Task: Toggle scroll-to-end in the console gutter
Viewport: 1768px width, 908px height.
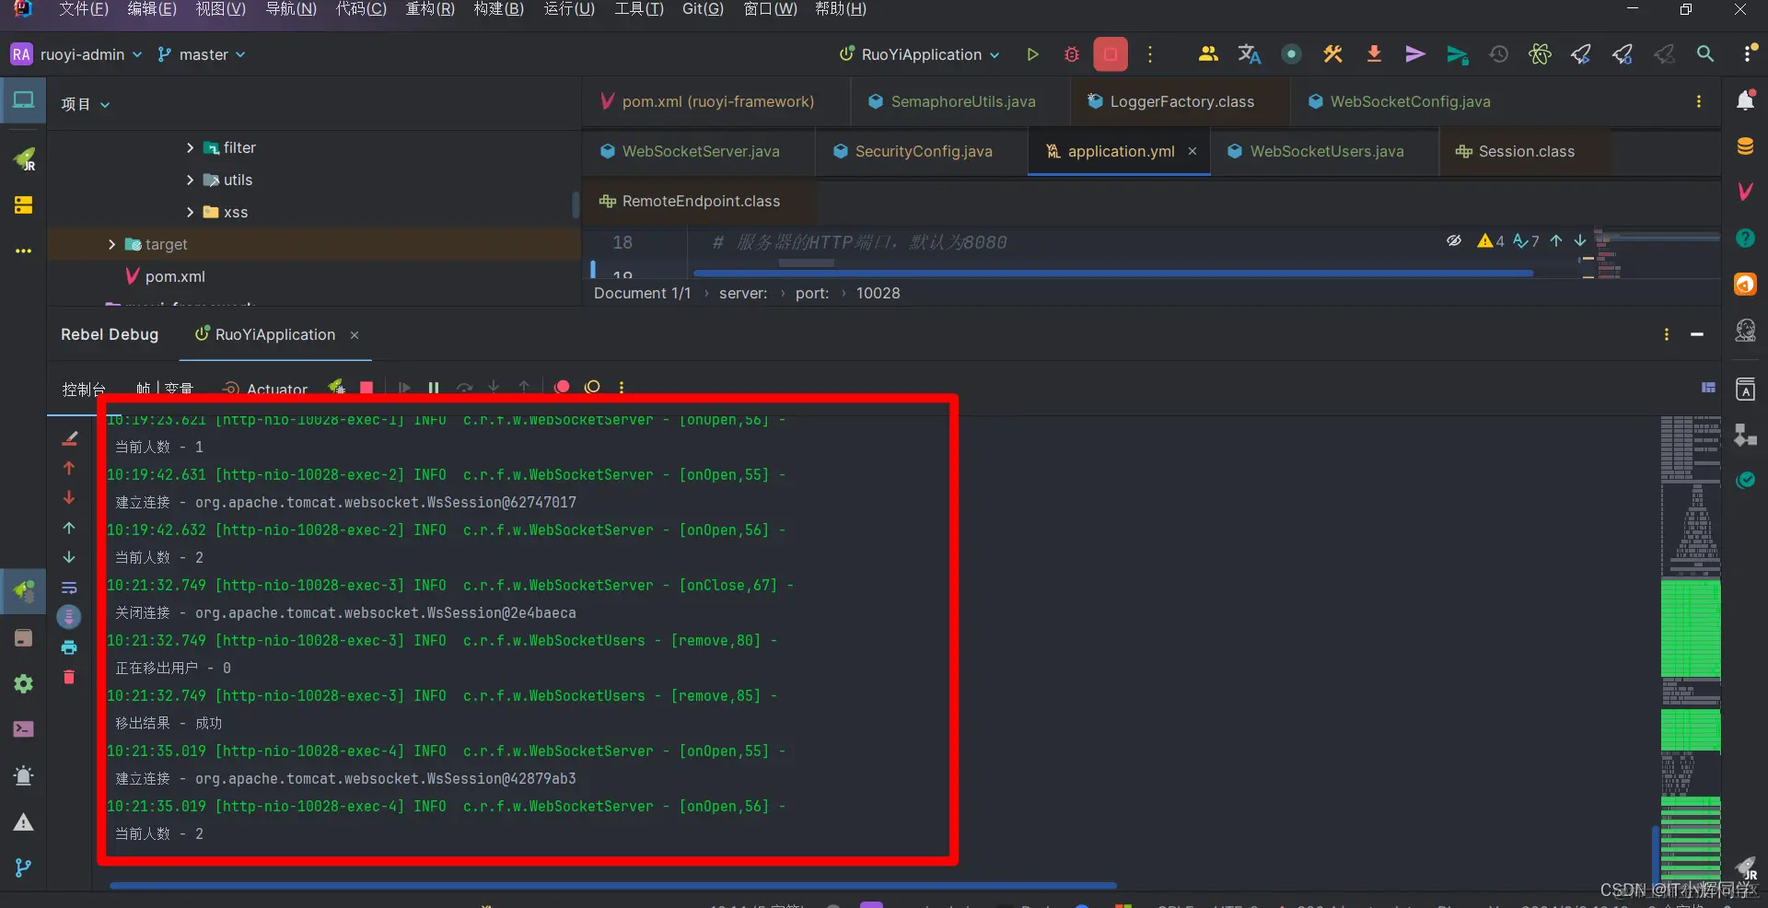Action: coord(69,617)
